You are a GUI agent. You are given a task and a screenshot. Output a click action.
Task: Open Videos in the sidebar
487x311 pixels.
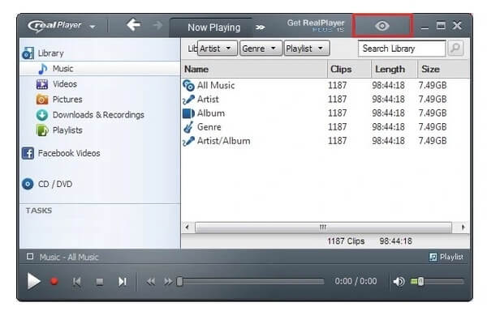click(65, 84)
